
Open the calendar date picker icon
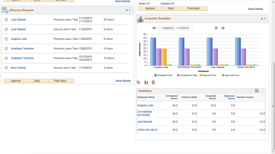click(x=216, y=28)
